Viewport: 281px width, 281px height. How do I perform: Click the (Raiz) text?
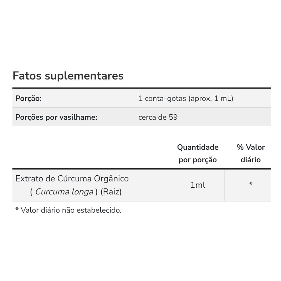111,192
